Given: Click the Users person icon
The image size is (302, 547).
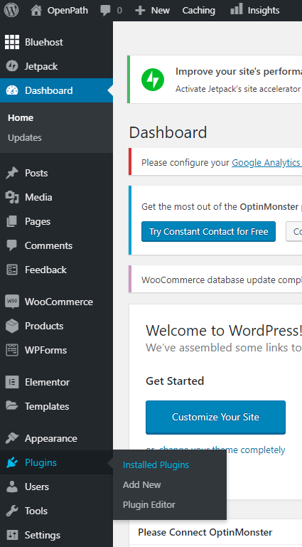Looking at the screenshot, I should (12, 487).
